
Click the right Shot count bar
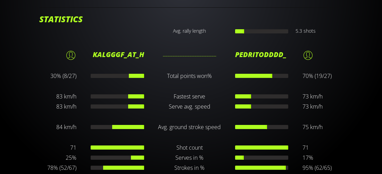pos(261,148)
